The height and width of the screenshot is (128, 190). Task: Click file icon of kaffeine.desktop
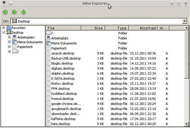[48, 119]
